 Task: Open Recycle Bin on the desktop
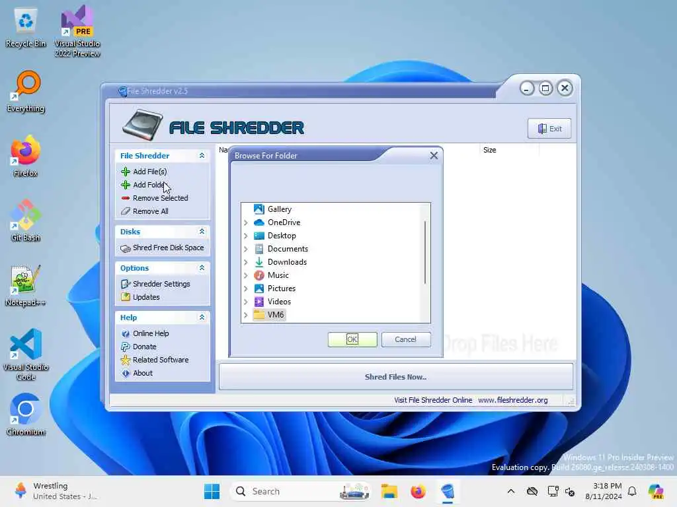[x=26, y=27]
